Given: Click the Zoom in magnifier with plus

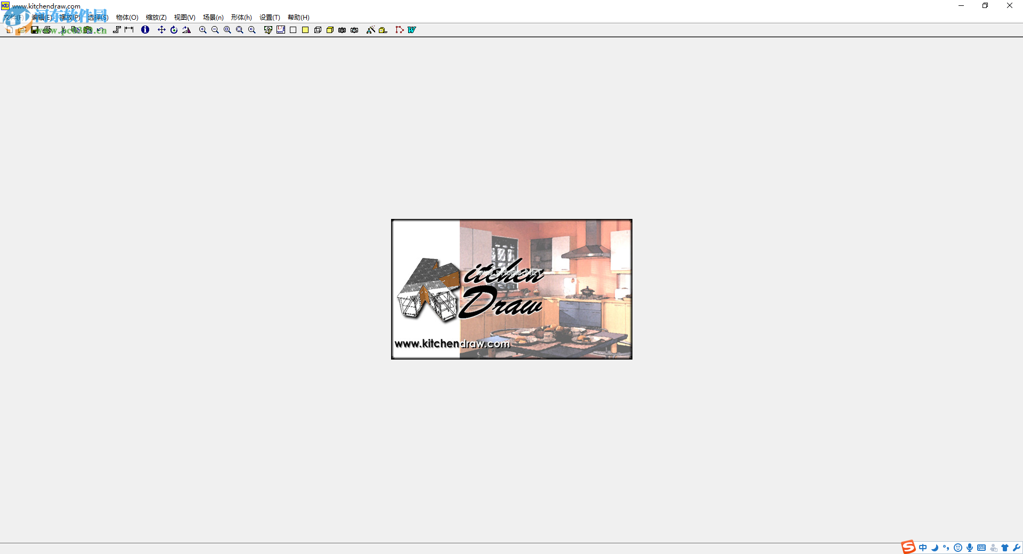Looking at the screenshot, I should pos(202,30).
